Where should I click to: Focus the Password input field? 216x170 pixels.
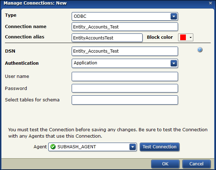point(124,88)
